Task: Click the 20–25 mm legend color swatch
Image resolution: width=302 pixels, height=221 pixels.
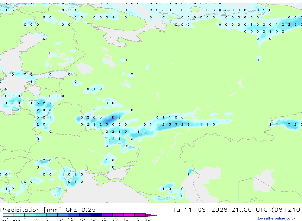Action: tap(85, 215)
